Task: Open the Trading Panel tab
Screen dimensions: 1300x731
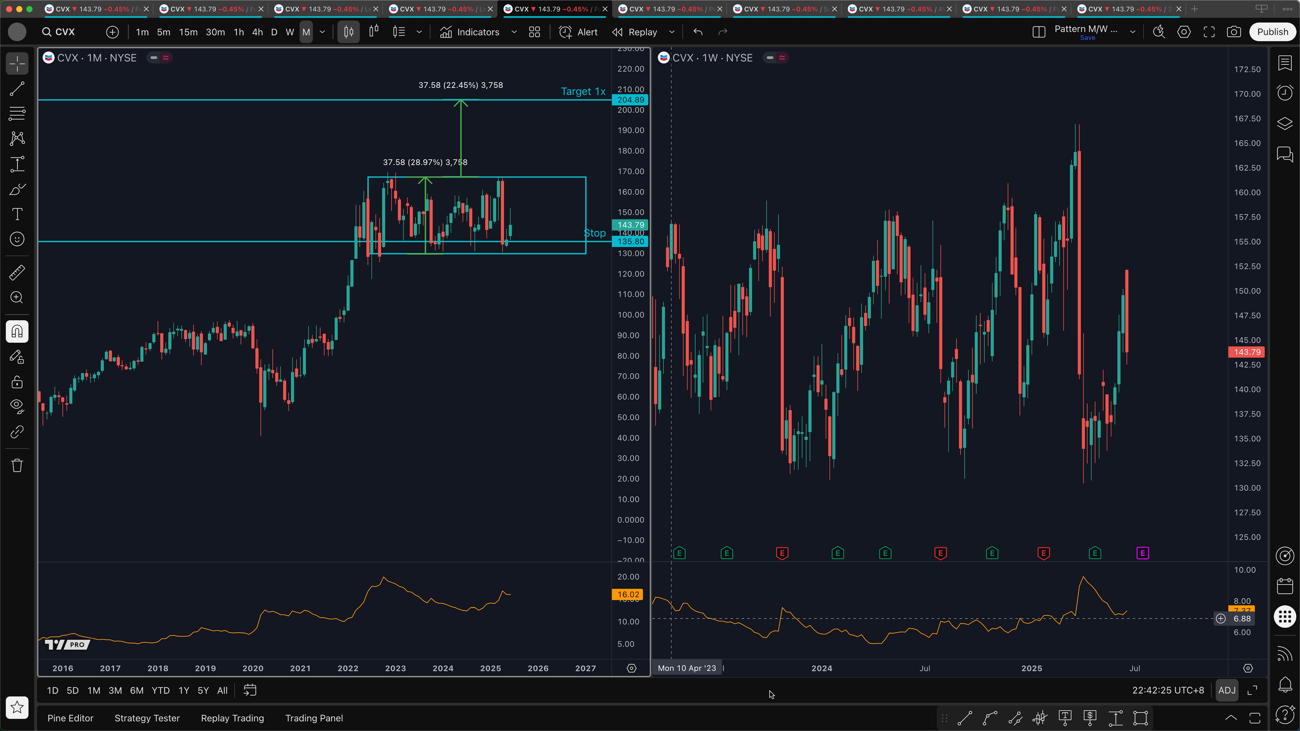Action: pyautogui.click(x=314, y=718)
